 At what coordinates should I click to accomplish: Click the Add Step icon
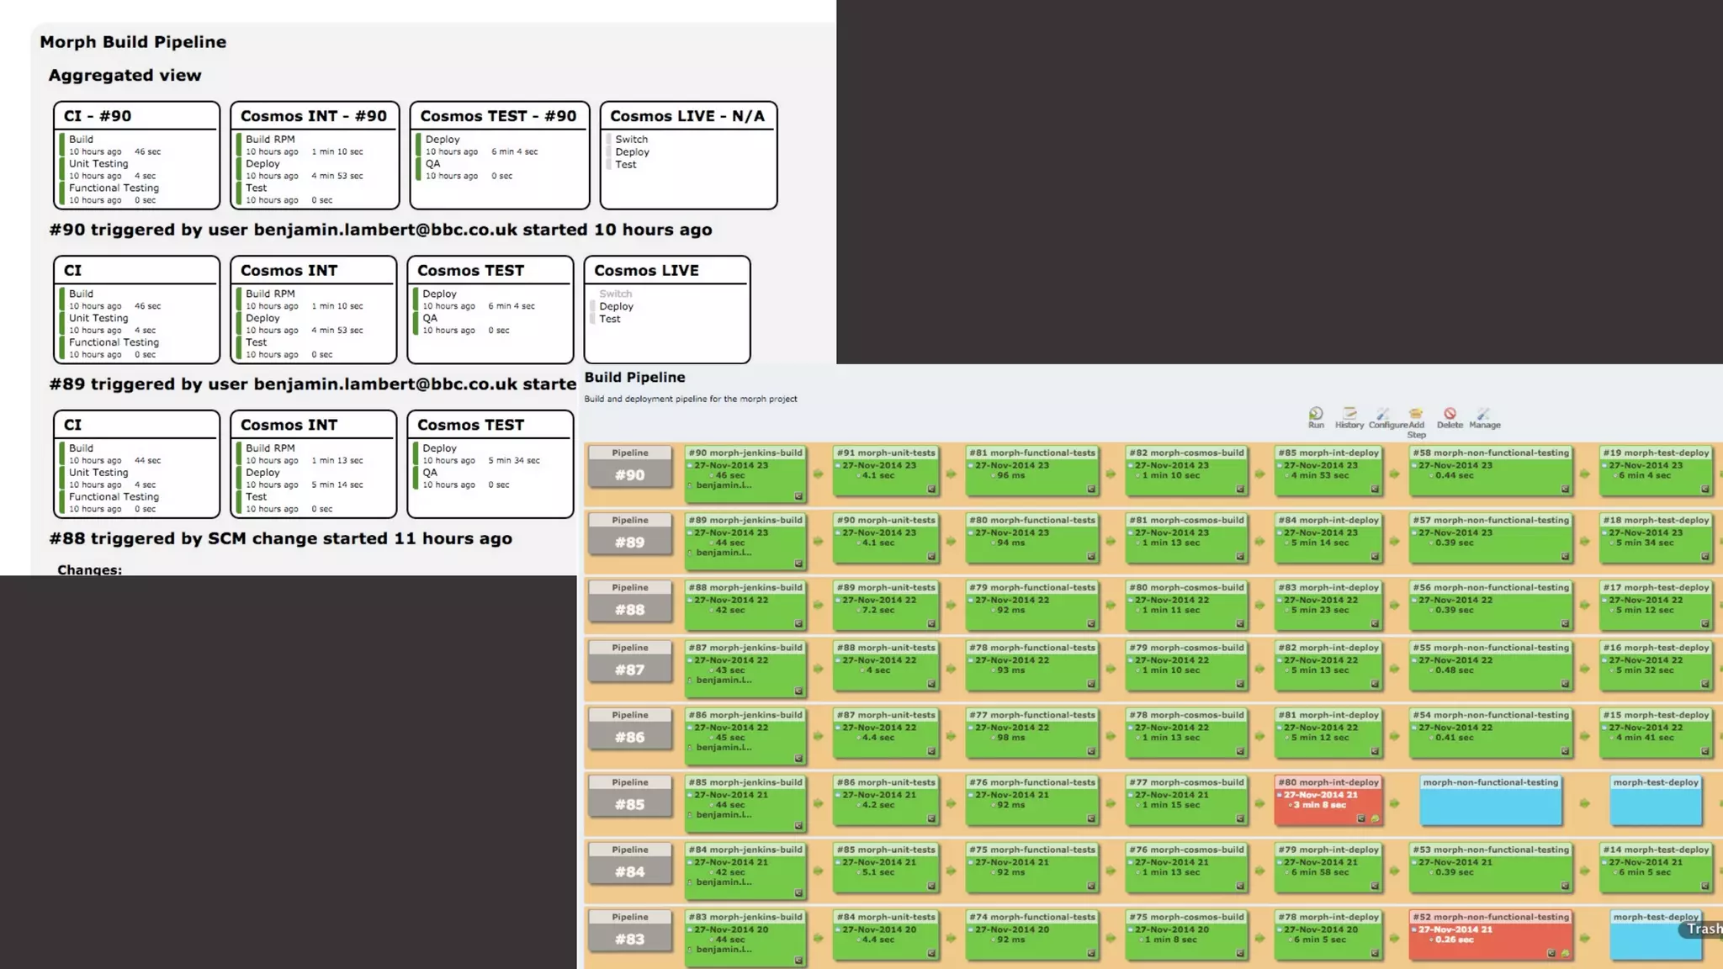[1416, 414]
